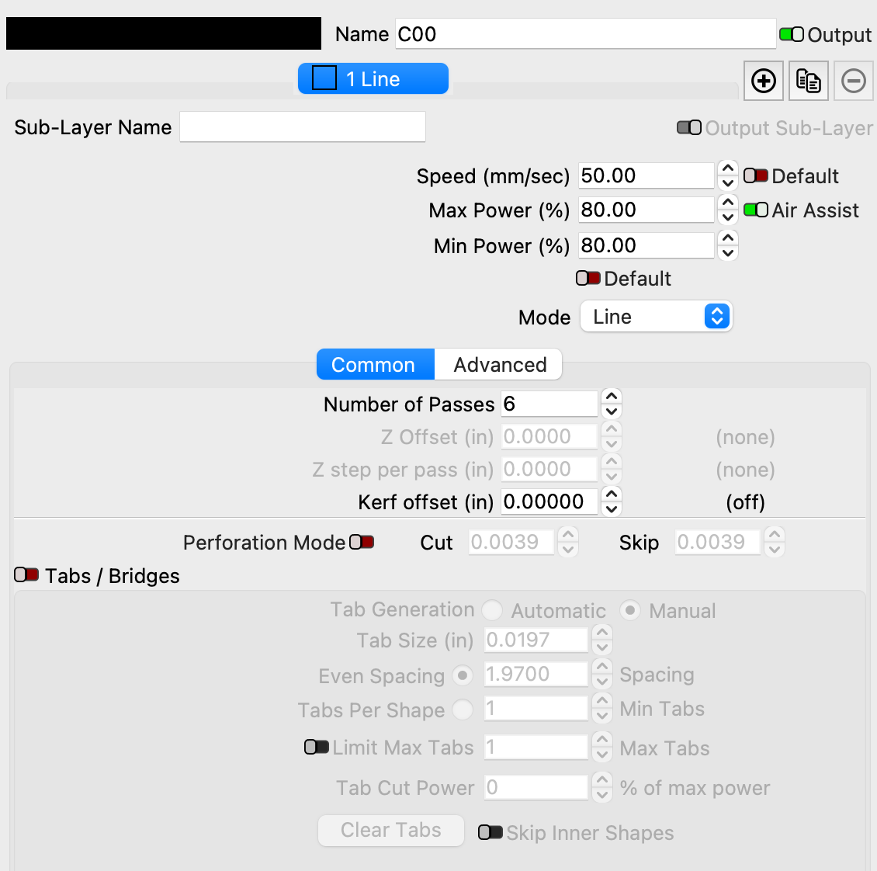Viewport: 877px width, 871px height.
Task: Decrease Kerf offset with the down arrow
Action: pos(612,509)
